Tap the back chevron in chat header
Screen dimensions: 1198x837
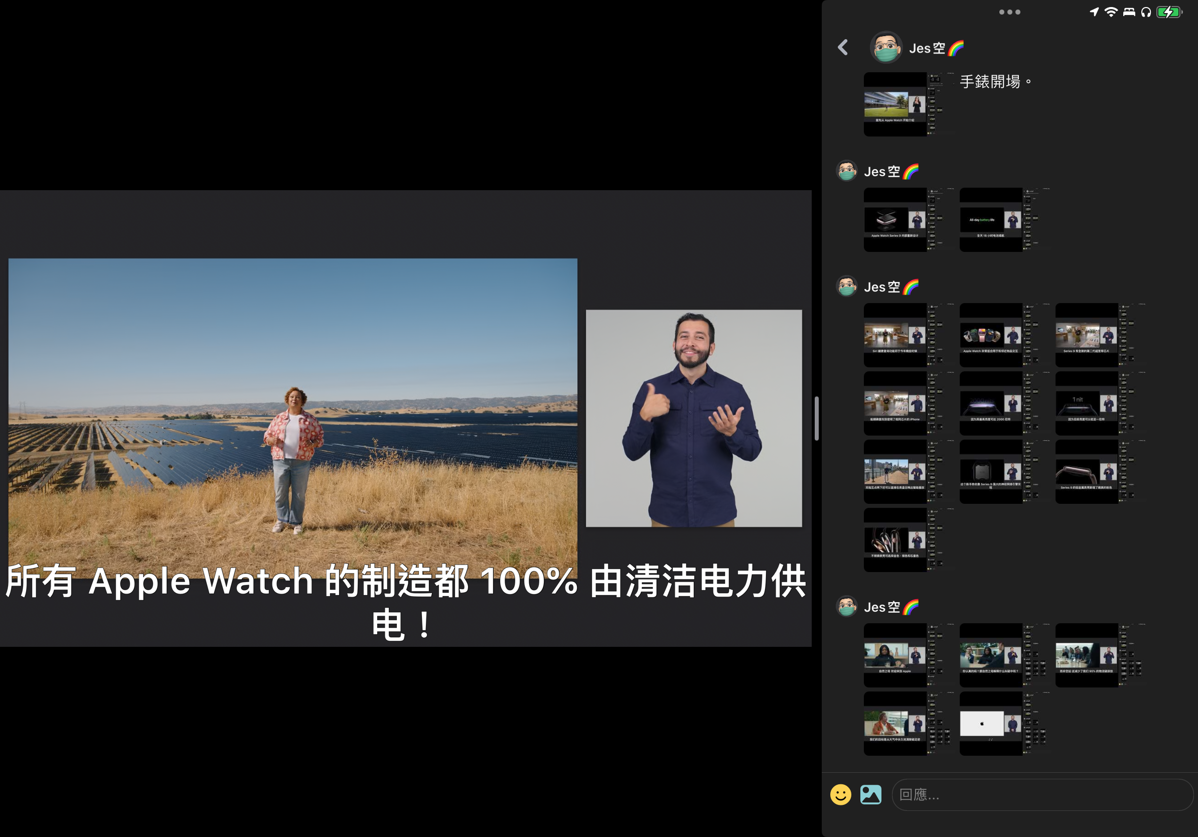843,48
